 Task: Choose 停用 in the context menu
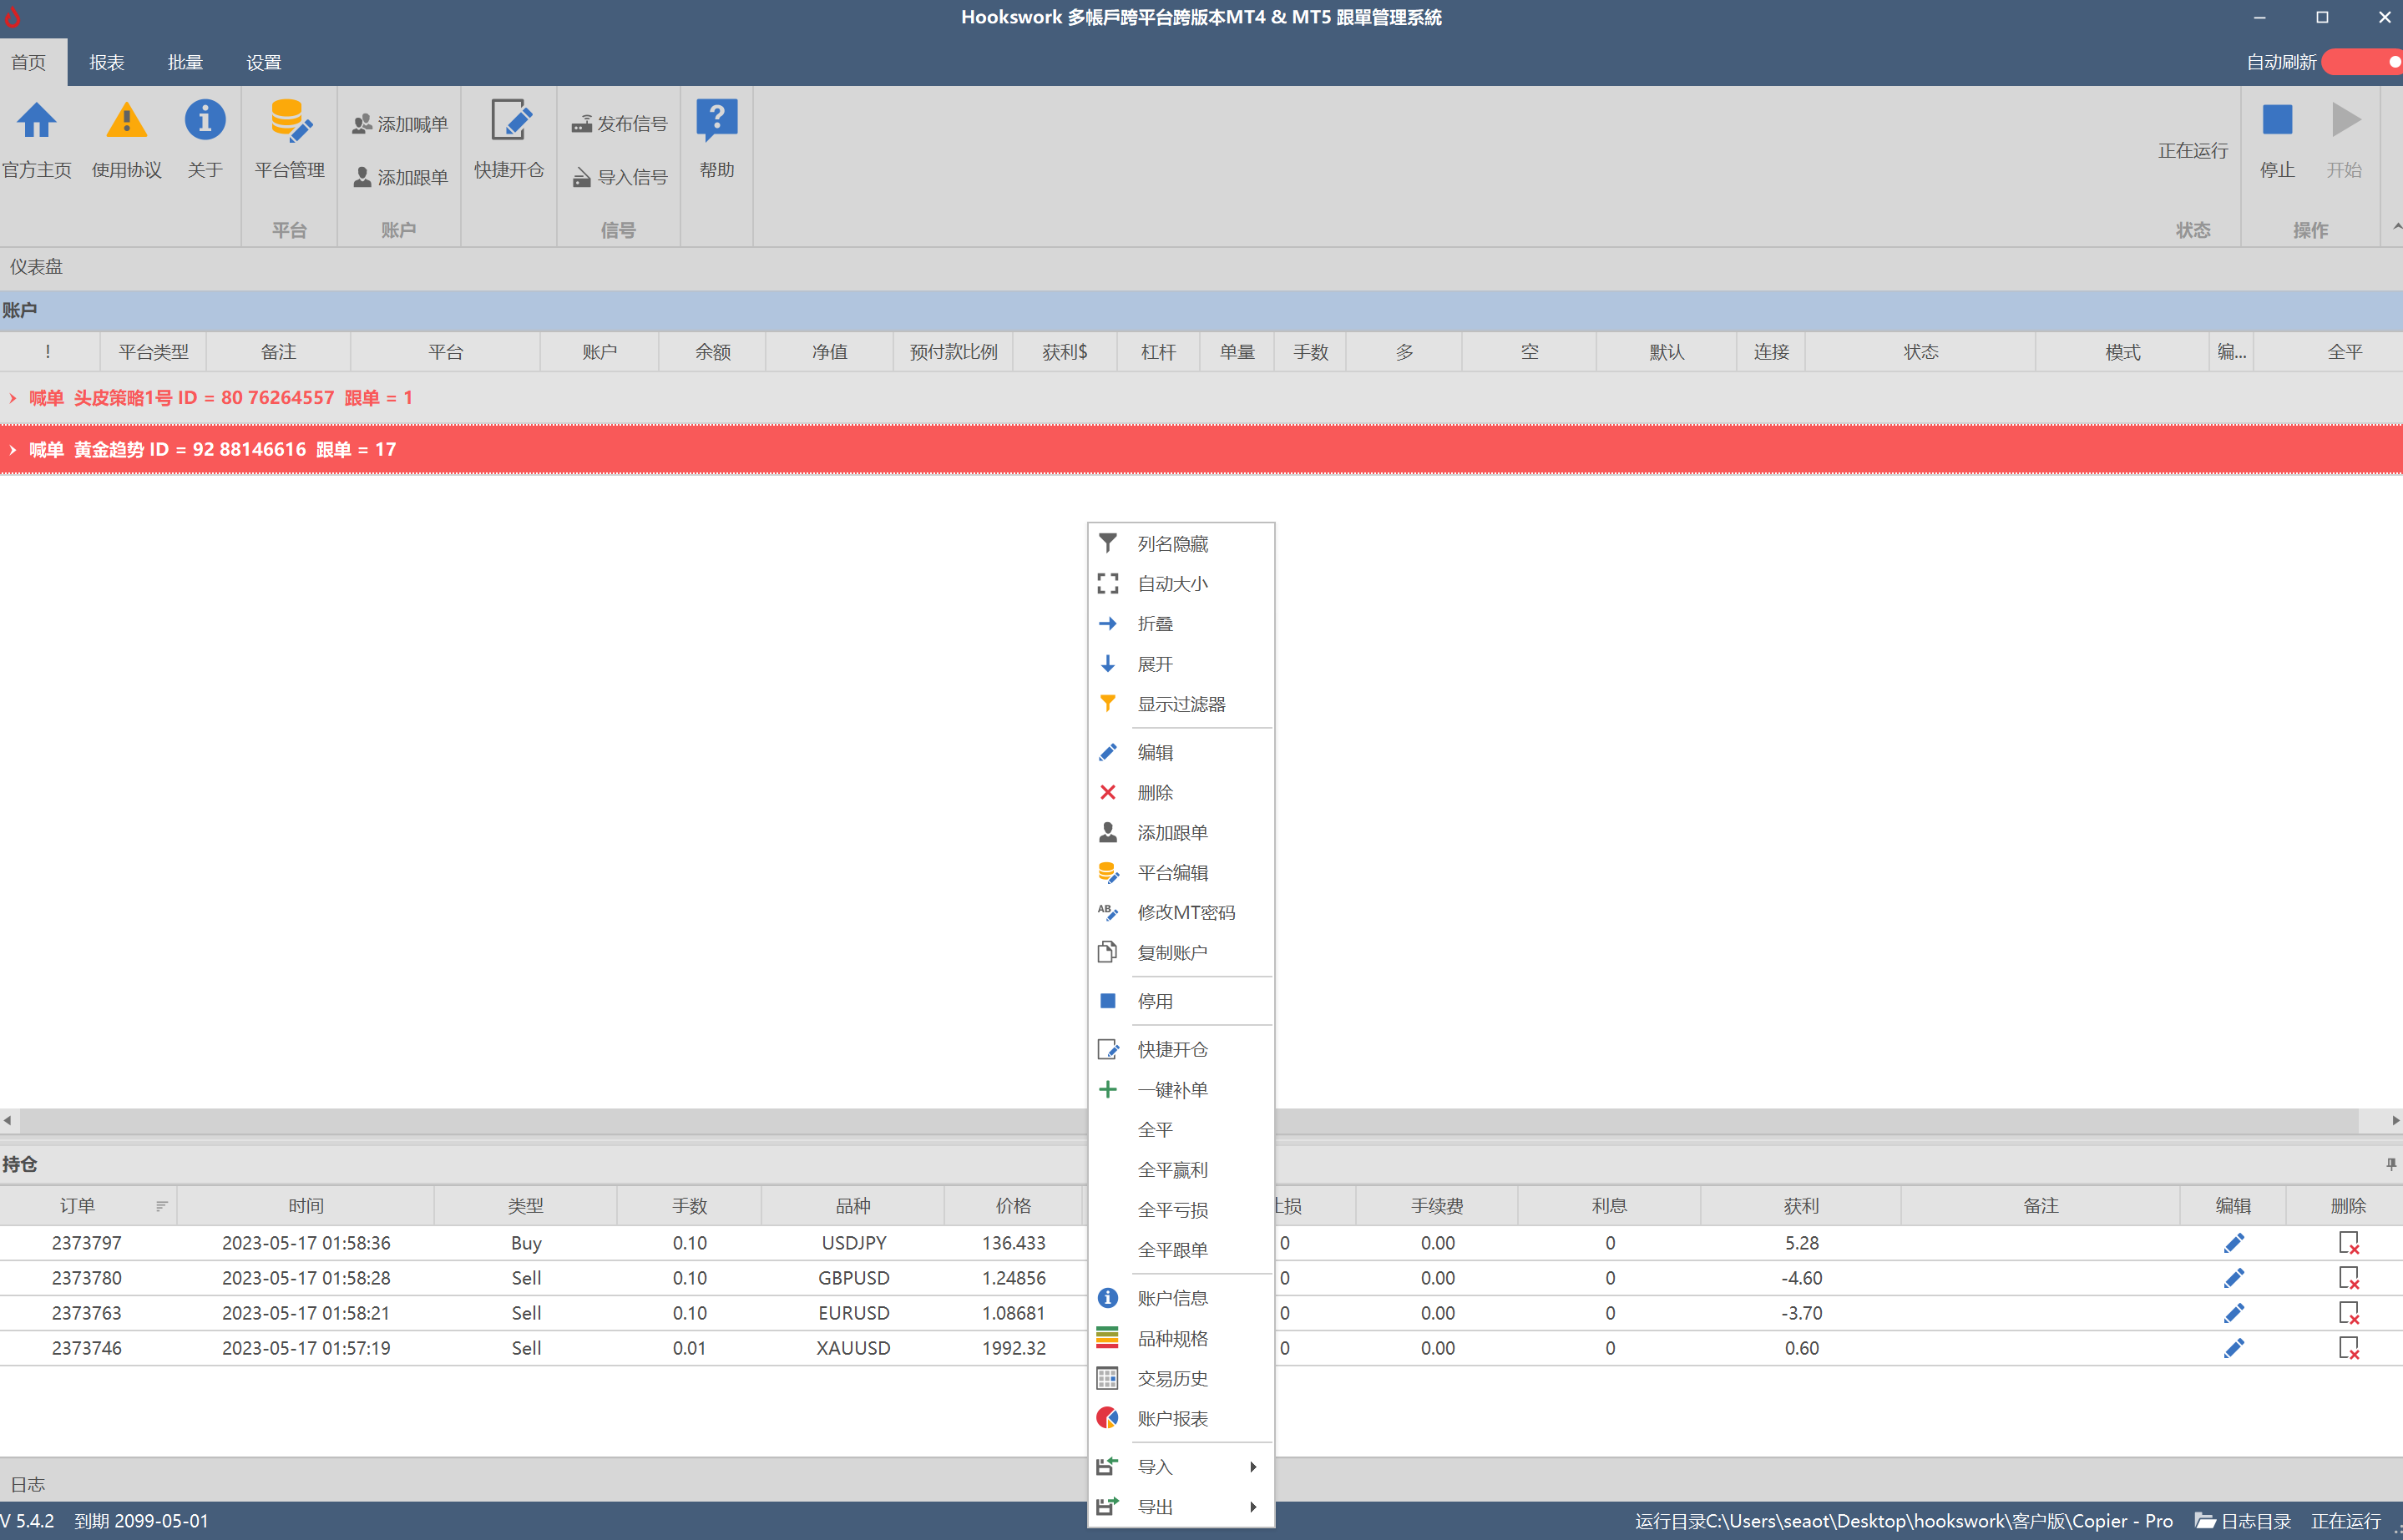tap(1181, 1001)
